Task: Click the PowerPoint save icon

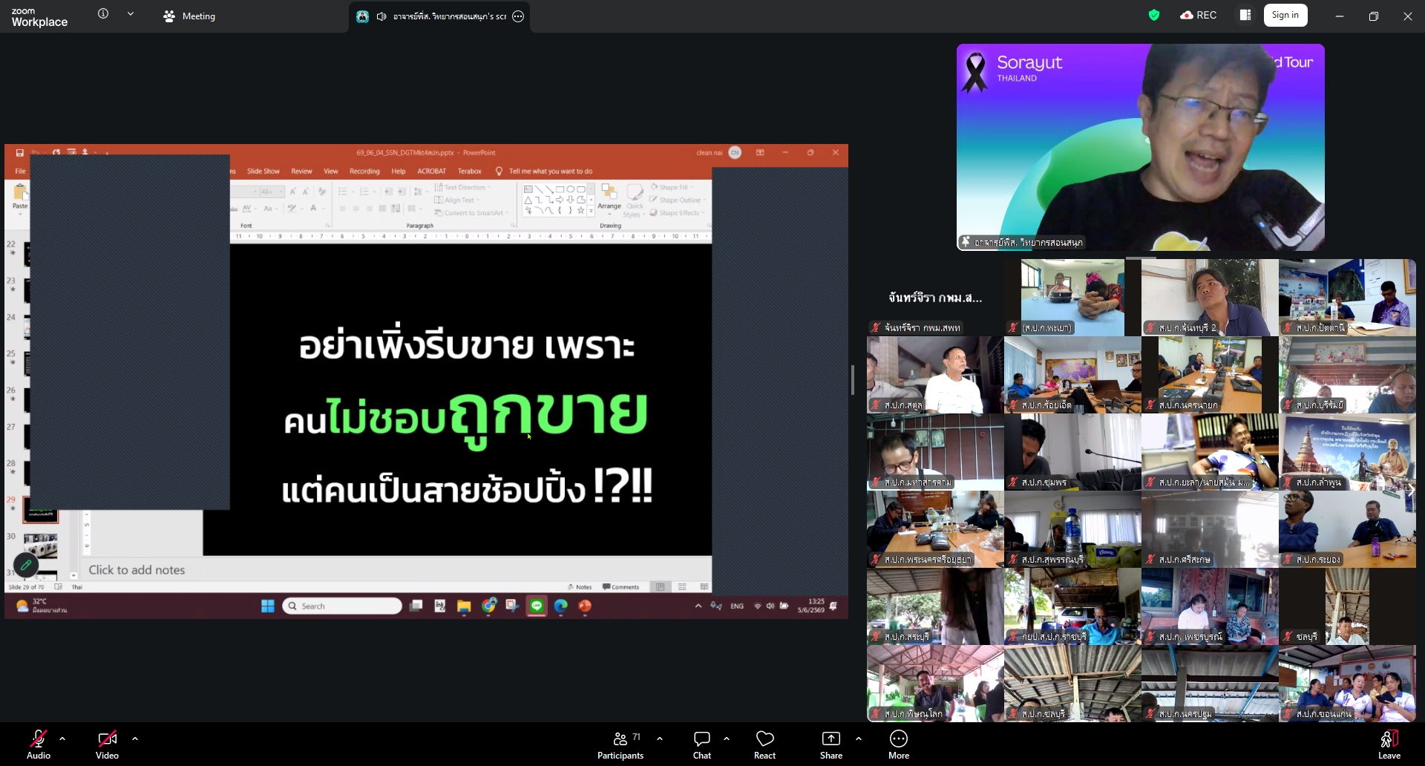Action: click(x=20, y=153)
